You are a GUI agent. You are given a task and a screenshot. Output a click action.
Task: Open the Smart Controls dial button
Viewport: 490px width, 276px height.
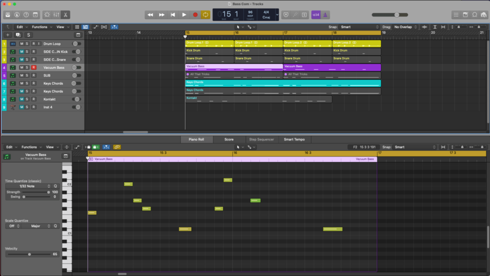[46, 14]
